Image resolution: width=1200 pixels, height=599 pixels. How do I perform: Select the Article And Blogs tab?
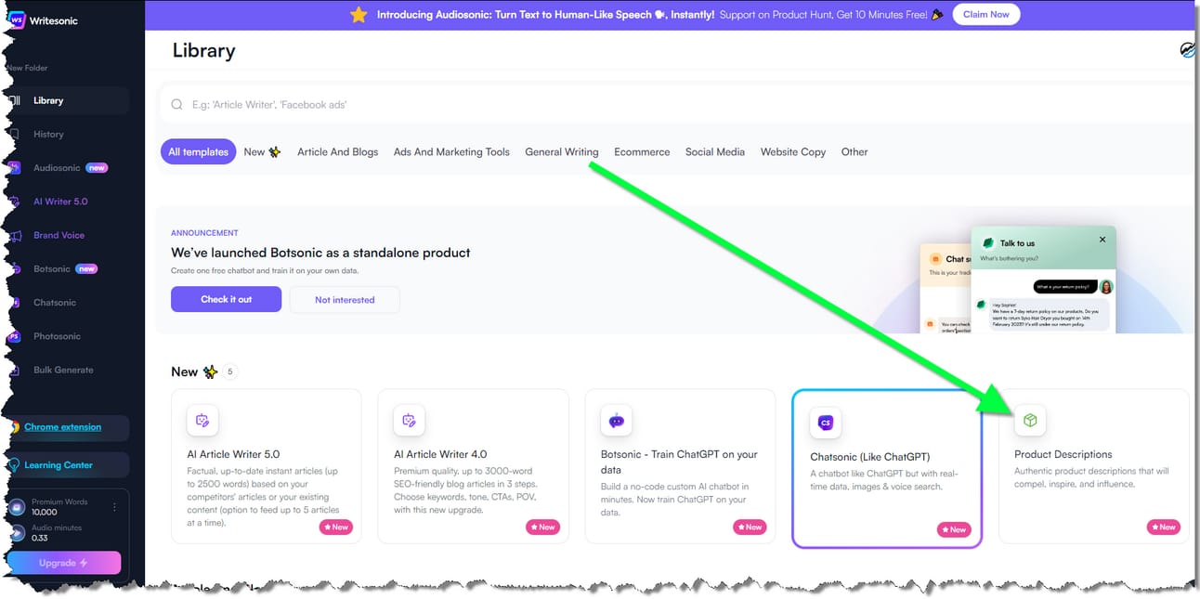point(337,151)
